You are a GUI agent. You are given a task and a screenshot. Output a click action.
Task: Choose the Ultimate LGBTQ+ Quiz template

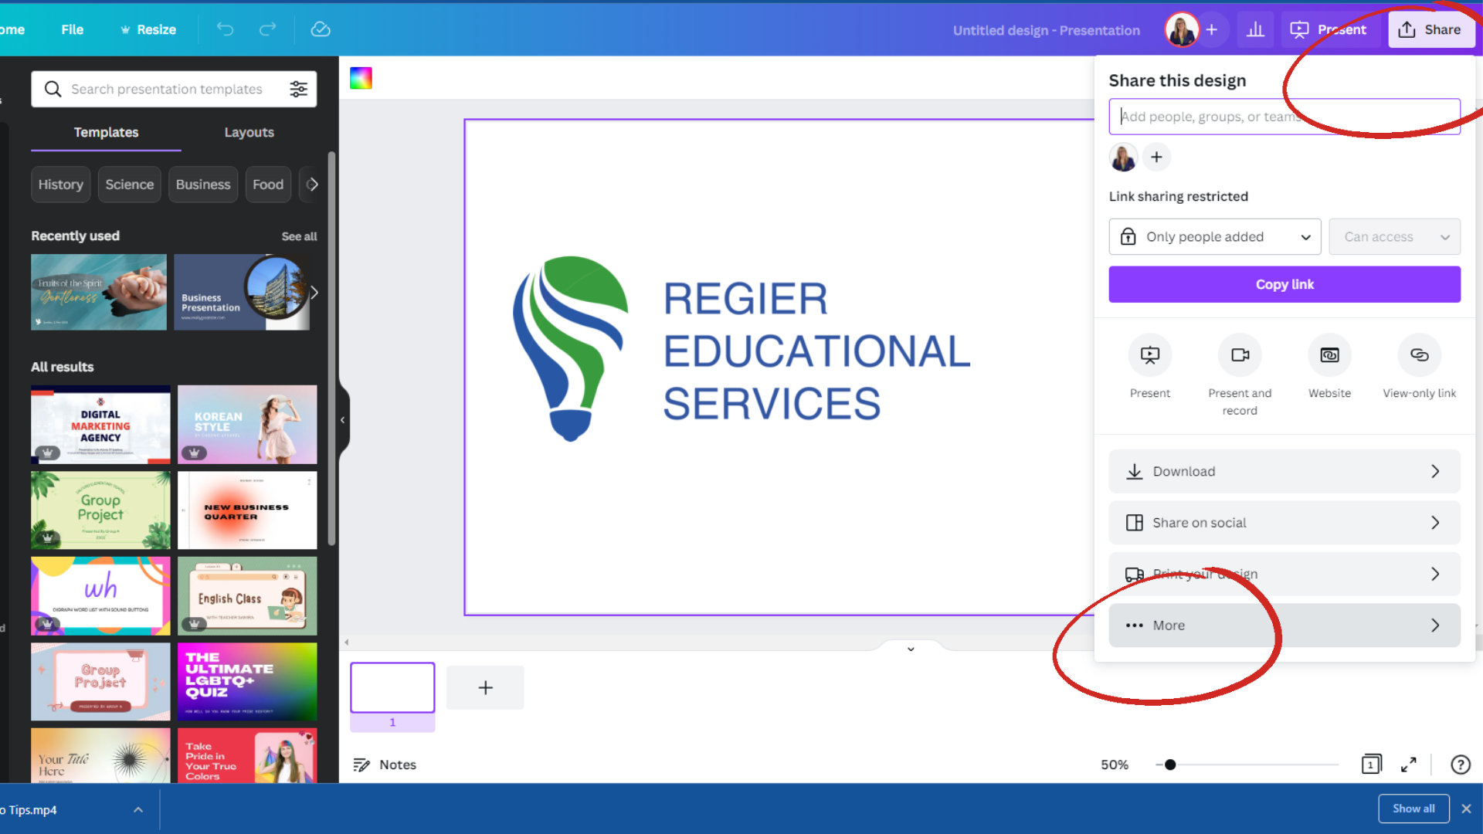pos(247,682)
